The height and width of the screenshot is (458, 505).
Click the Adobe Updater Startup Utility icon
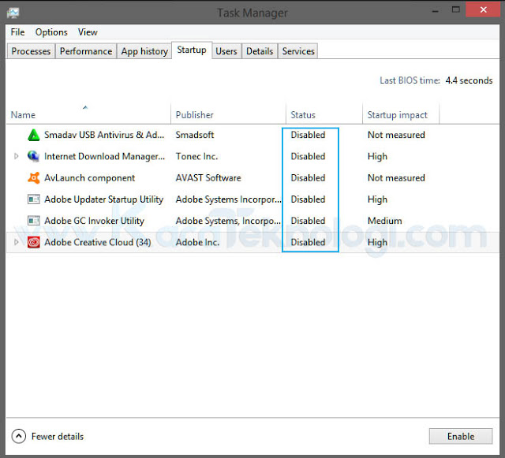(x=33, y=199)
